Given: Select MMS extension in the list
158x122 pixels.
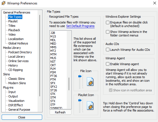Looking at the screenshot, I should pyautogui.click(x=53, y=47).
